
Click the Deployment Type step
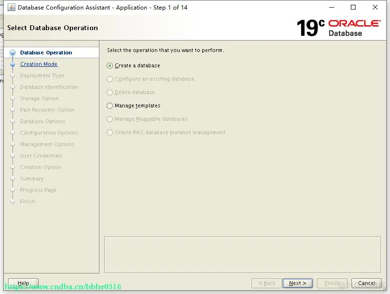[42, 75]
